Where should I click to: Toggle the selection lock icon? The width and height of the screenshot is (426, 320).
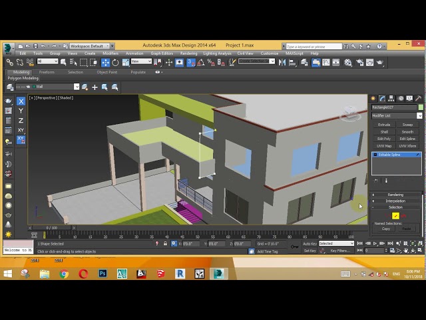pyautogui.click(x=165, y=243)
